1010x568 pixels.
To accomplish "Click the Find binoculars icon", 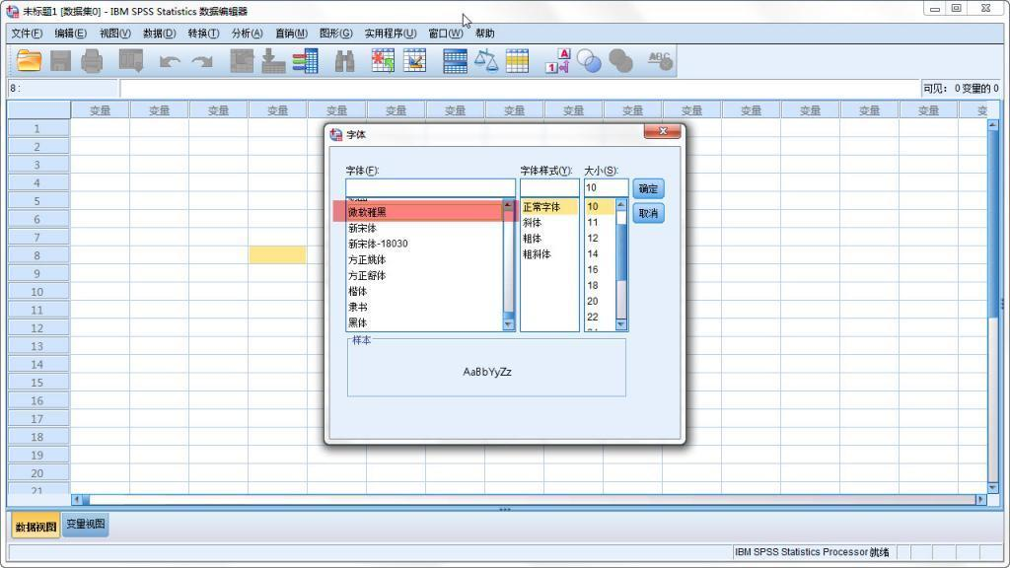I will coord(344,61).
